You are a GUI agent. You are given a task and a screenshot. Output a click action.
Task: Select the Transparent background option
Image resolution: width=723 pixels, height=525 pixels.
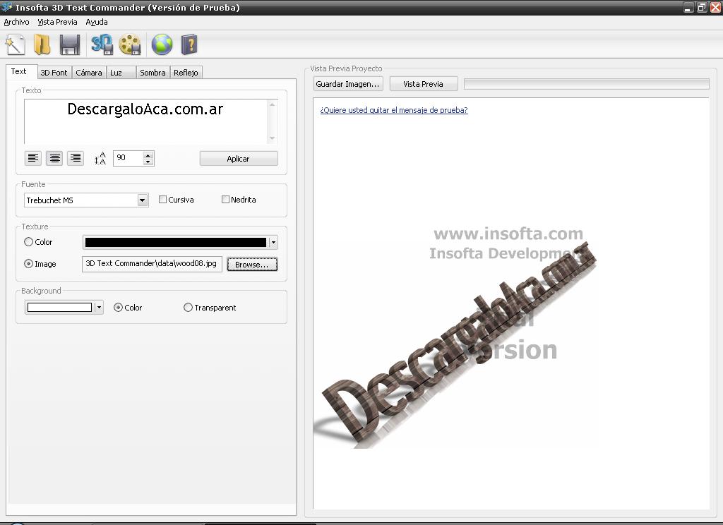point(188,308)
